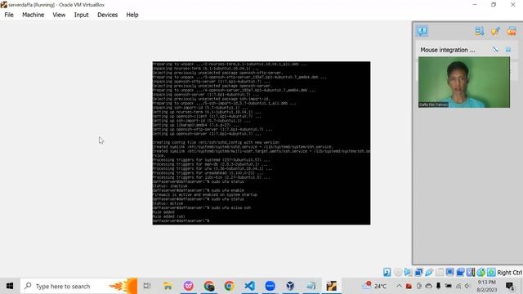523x294 pixels.
Task: Toggle the notification center speech-bubble icon
Action: click(422, 31)
